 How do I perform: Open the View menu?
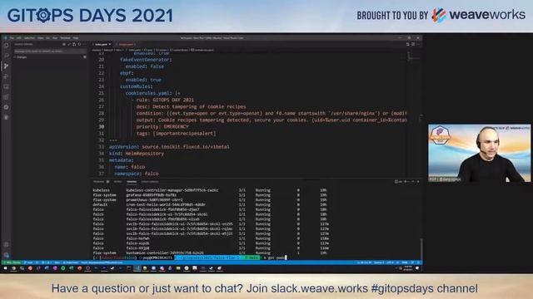tap(41, 38)
